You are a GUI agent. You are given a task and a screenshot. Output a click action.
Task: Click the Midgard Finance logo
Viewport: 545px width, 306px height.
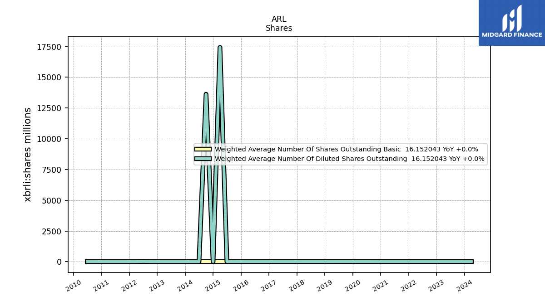pyautogui.click(x=512, y=23)
